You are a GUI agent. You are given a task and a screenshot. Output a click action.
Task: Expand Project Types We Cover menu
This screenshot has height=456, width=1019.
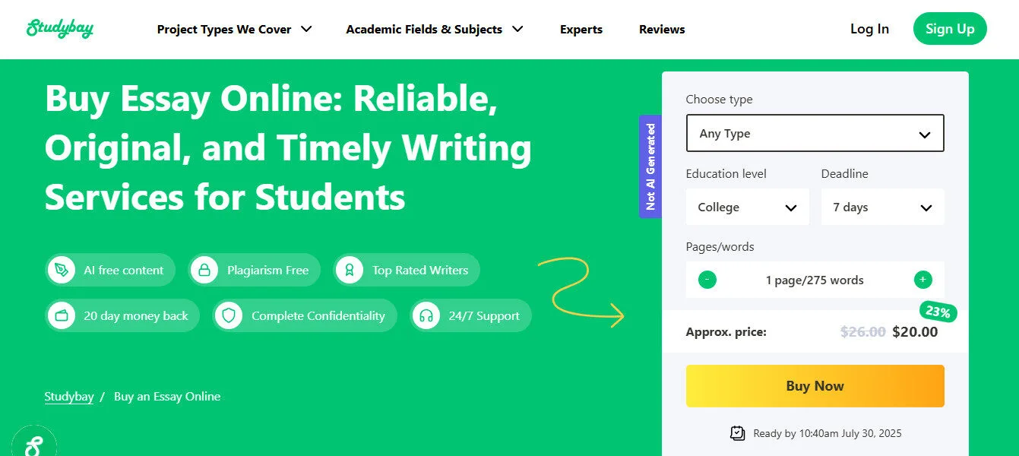[234, 30]
